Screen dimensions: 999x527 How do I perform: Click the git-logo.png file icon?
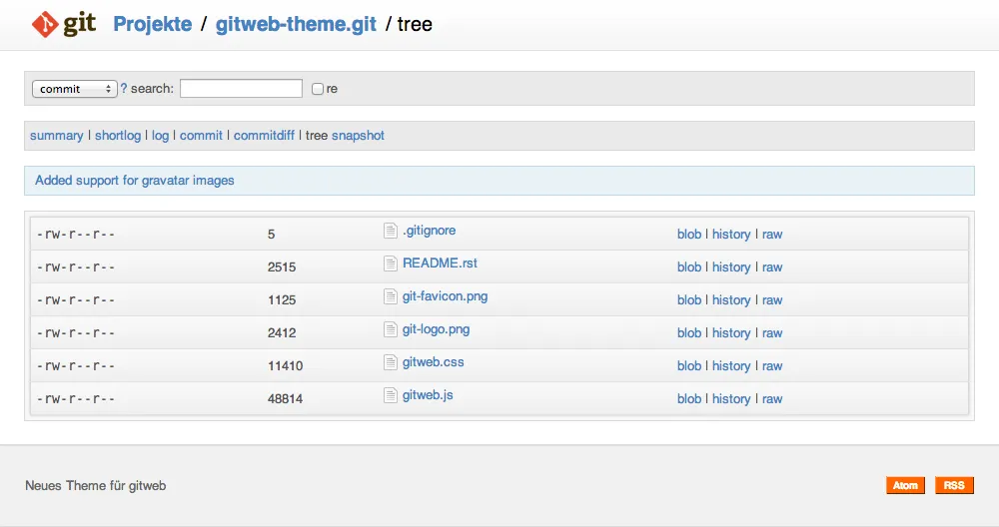coord(392,330)
